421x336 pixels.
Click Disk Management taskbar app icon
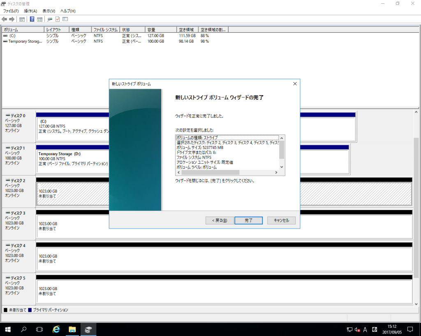pos(88,329)
